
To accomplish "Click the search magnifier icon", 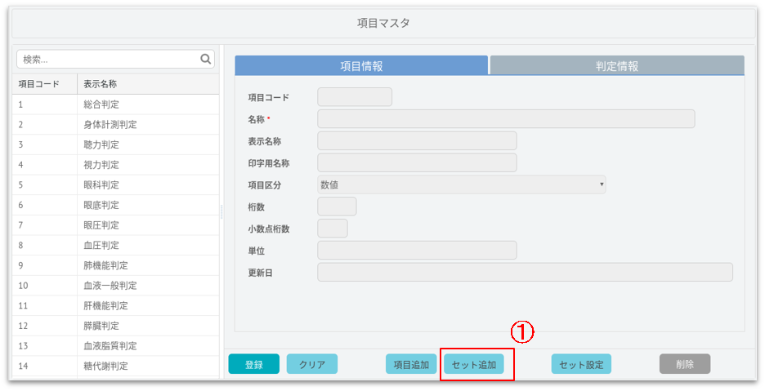I will click(205, 59).
